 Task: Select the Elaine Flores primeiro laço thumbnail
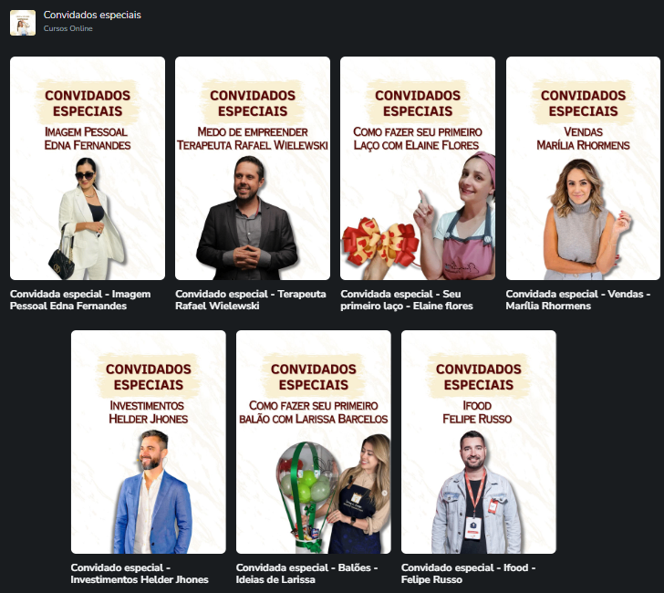click(x=418, y=168)
